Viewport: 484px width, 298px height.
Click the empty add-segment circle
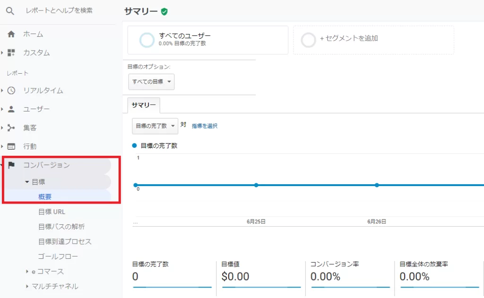tap(308, 40)
